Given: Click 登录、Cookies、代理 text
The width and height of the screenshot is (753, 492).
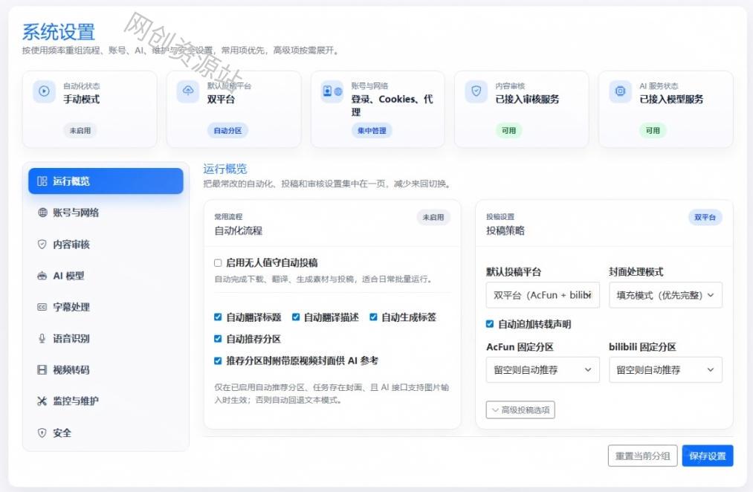Looking at the screenshot, I should pos(392,106).
